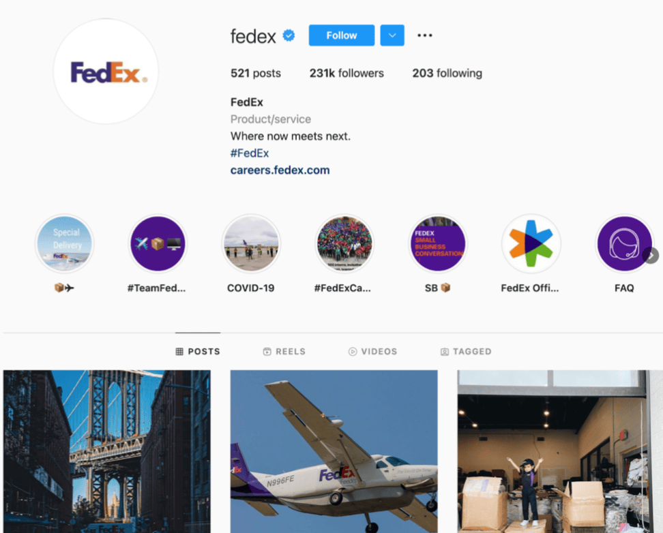Switch to the Videos tab
Screen dimensions: 663x533
tap(372, 351)
